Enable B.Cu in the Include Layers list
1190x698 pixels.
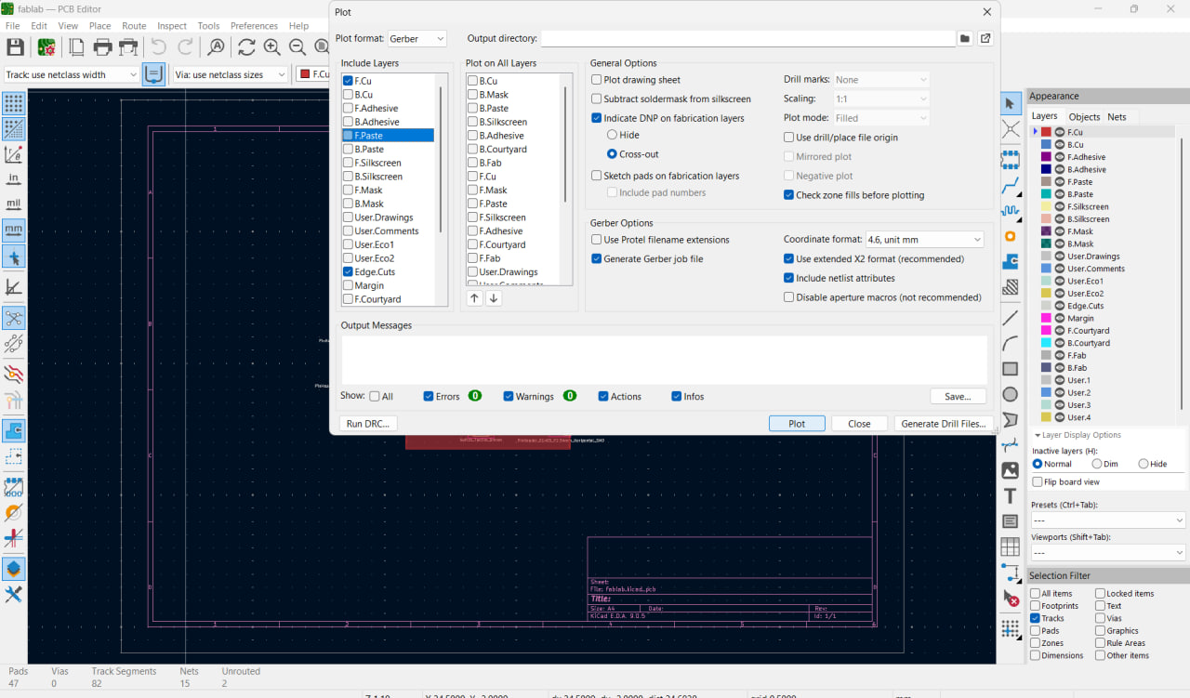pyautogui.click(x=348, y=95)
